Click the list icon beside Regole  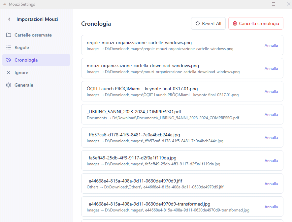[x=9, y=47]
